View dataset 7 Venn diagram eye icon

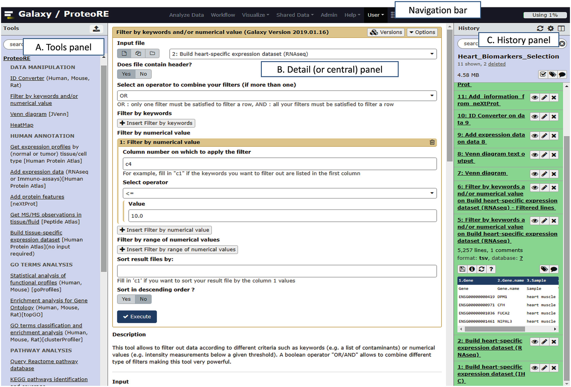[535, 174]
